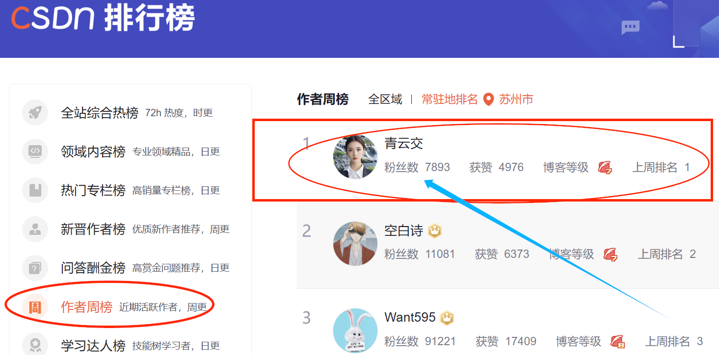Open the chat message icon in header
719x355 pixels.
630,27
